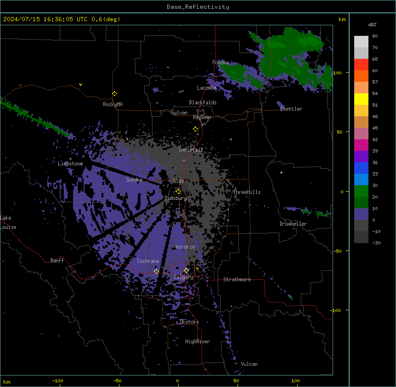396x387 pixels.
Task: Click the yellow station marker below Cochrane
Action: pyautogui.click(x=156, y=271)
